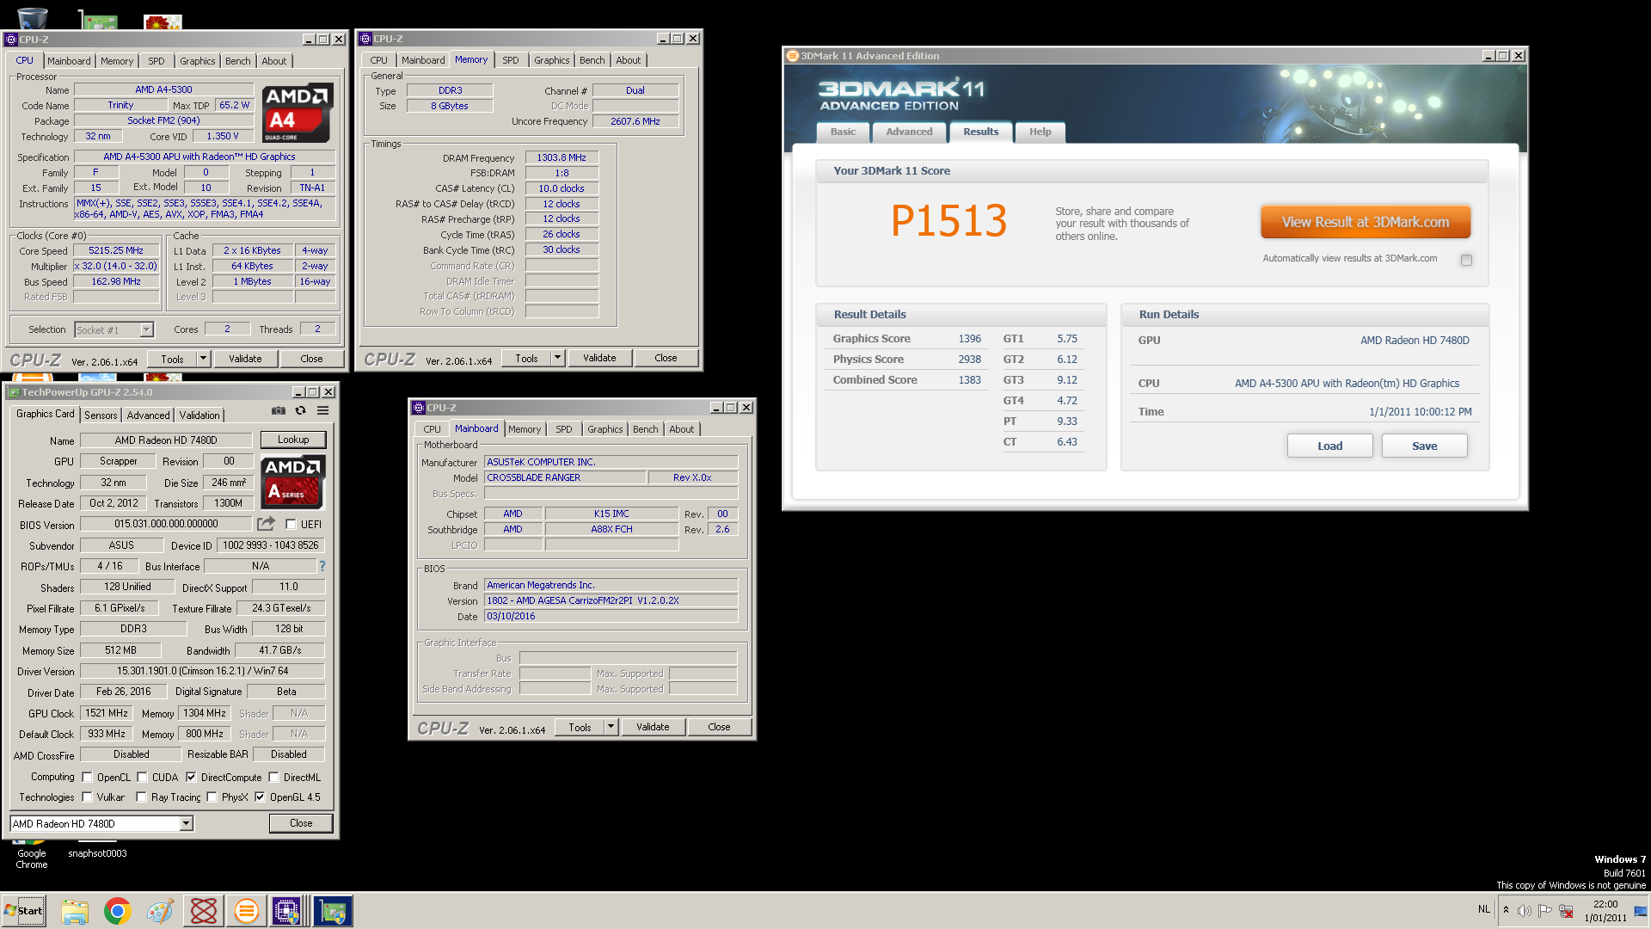
Task: Click the Mainboard CPU-Z window title icon
Action: tap(419, 408)
